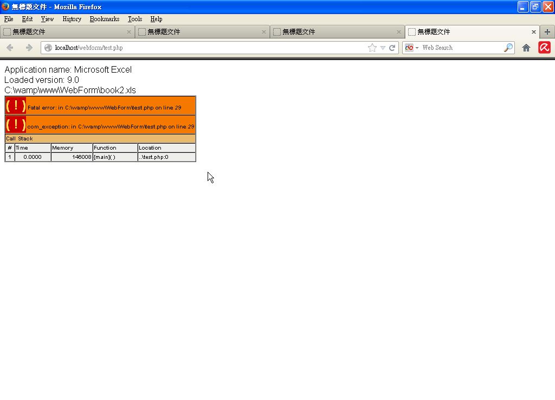This screenshot has width=555, height=400.
Task: Open the Help menu
Action: point(156,19)
